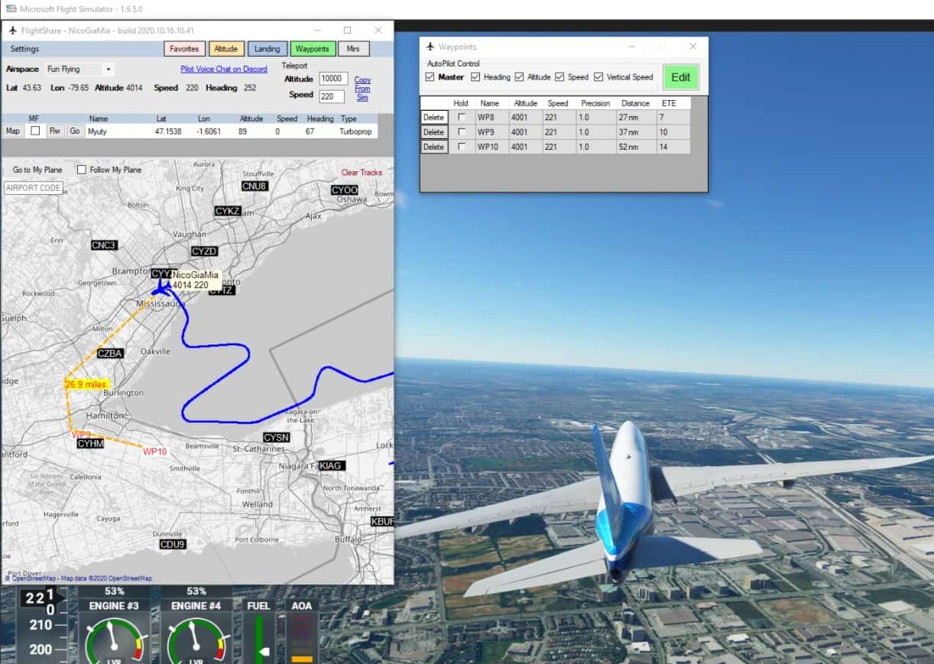Open the Airspace dropdown
Screen dimensions: 934x664
(x=108, y=70)
